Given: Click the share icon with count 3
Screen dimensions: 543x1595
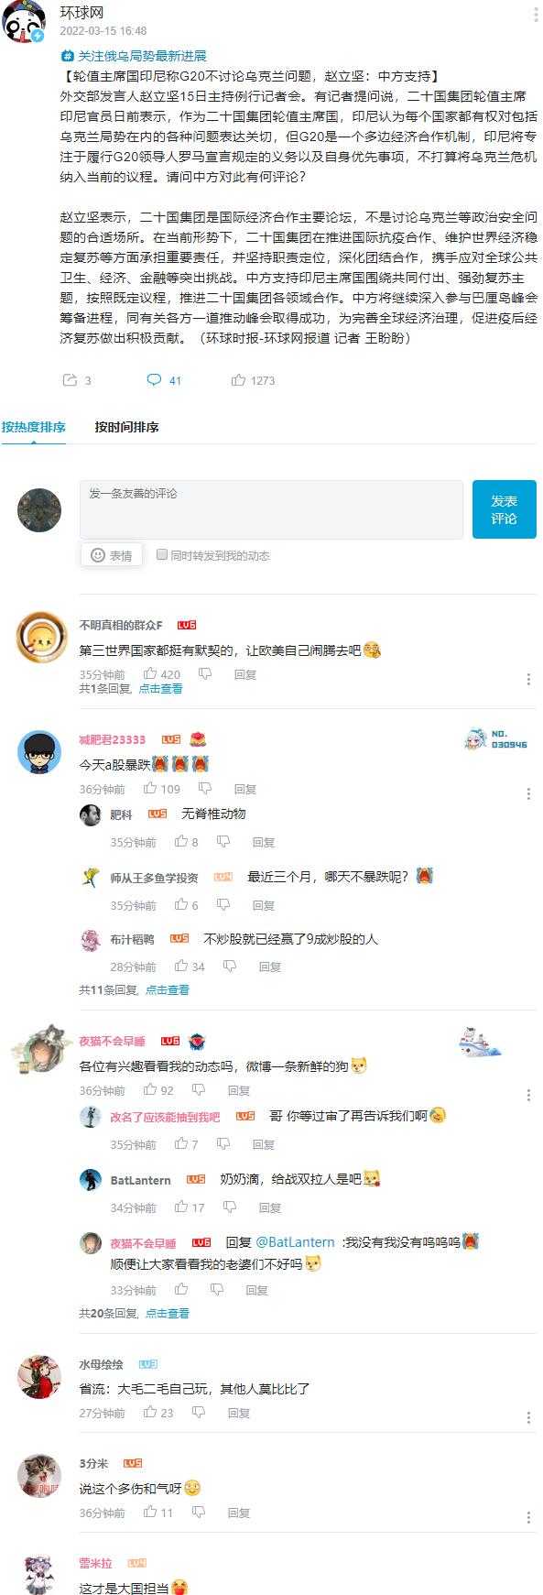Looking at the screenshot, I should click(x=70, y=380).
